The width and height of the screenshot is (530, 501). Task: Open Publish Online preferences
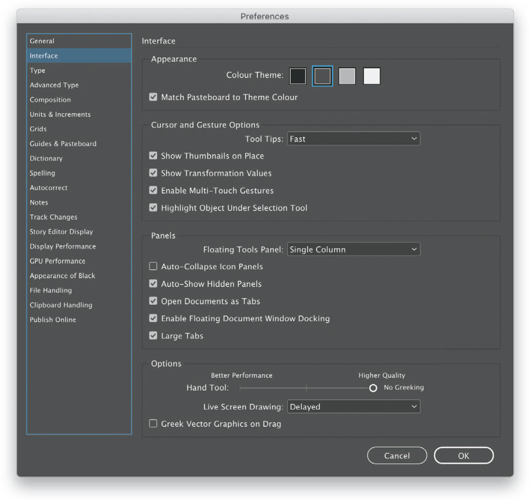(79, 320)
